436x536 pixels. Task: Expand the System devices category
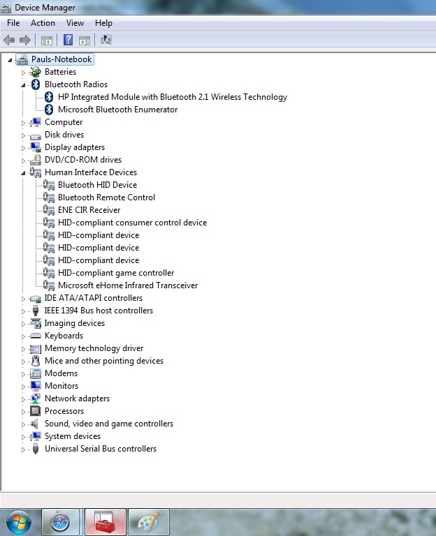click(x=23, y=437)
